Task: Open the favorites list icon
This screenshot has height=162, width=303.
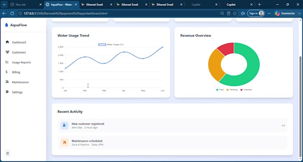Action: (243, 13)
